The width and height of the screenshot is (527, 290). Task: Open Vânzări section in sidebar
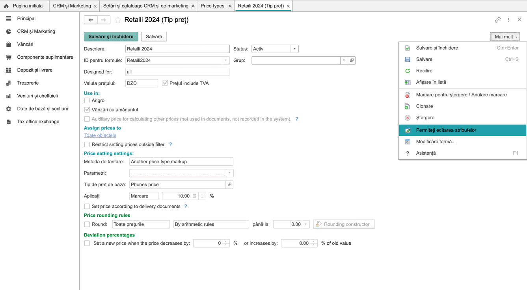pos(25,44)
